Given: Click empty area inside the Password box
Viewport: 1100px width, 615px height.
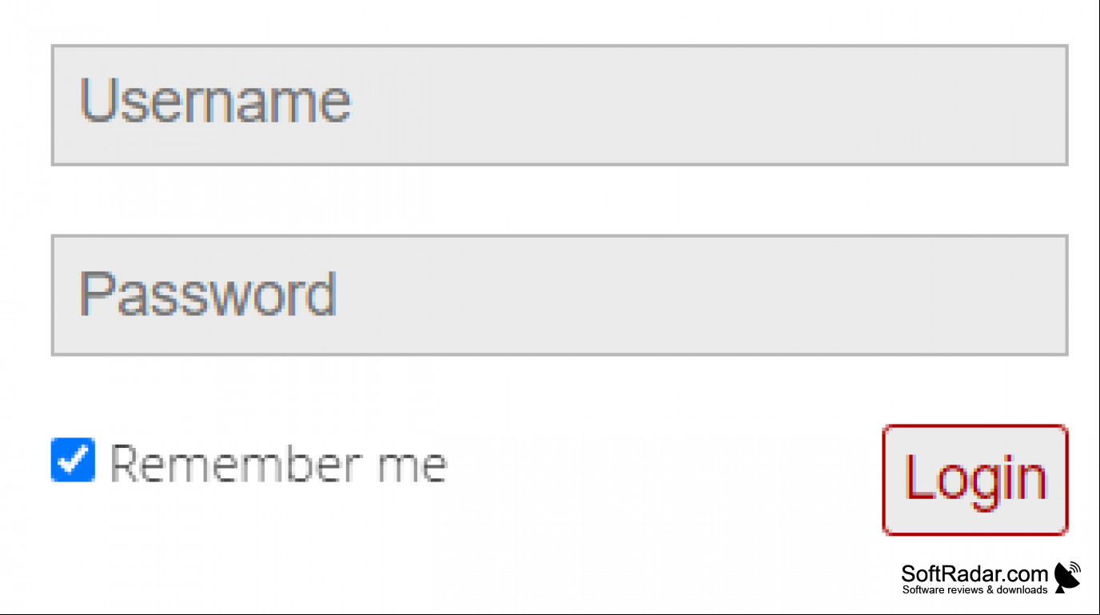Looking at the screenshot, I should click(x=703, y=295).
